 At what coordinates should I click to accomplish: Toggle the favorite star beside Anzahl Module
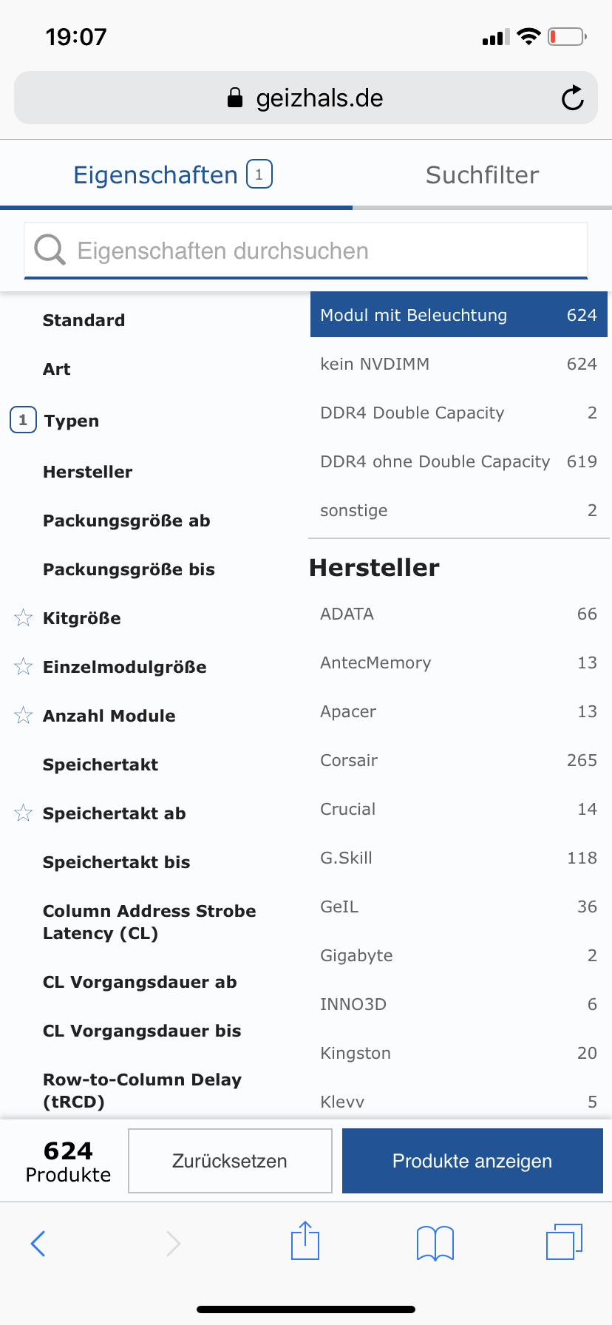(23, 715)
